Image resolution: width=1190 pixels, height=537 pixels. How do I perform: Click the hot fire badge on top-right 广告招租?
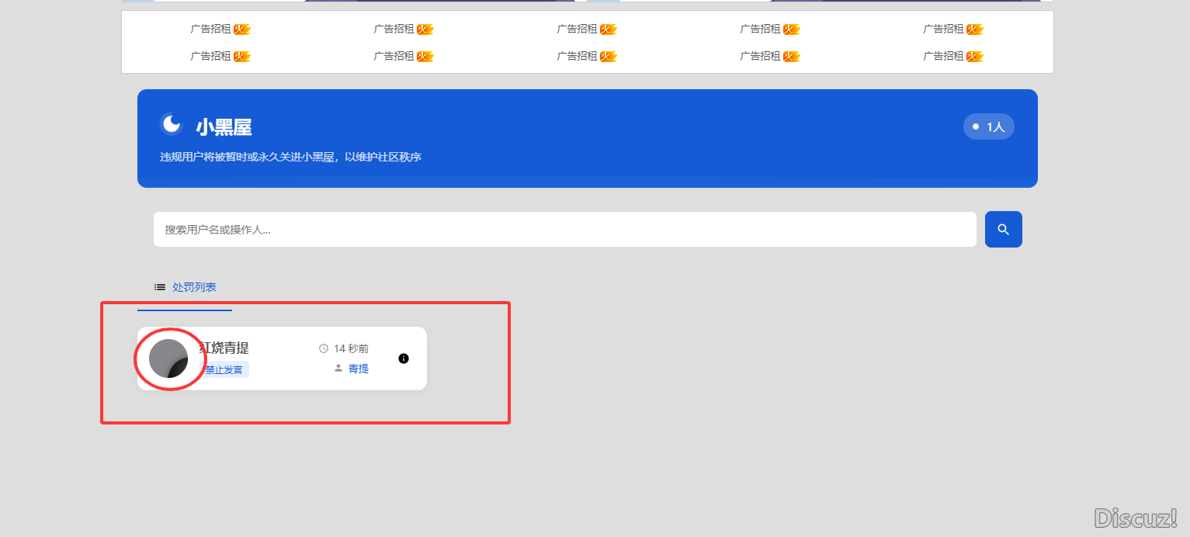point(974,29)
